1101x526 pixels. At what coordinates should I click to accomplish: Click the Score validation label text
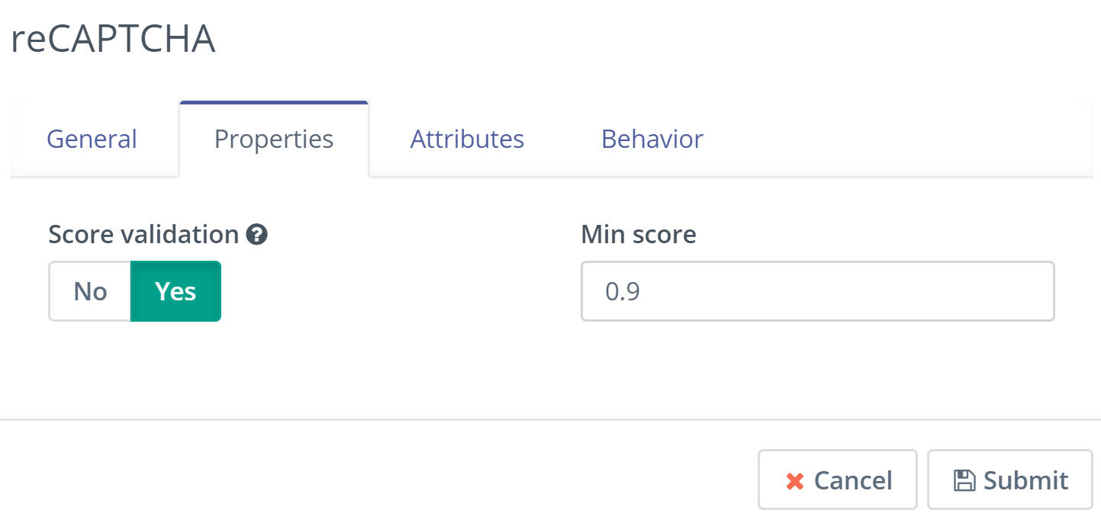(x=143, y=235)
